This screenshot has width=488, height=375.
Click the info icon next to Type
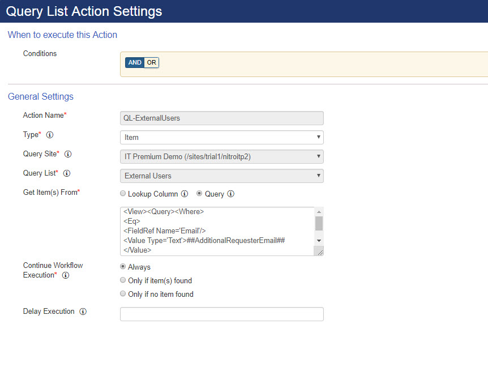[50, 135]
